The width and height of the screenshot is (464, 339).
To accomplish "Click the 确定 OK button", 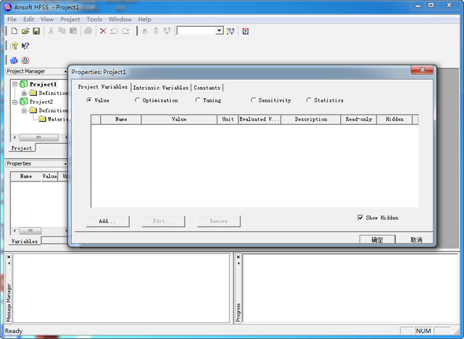I will click(x=377, y=240).
